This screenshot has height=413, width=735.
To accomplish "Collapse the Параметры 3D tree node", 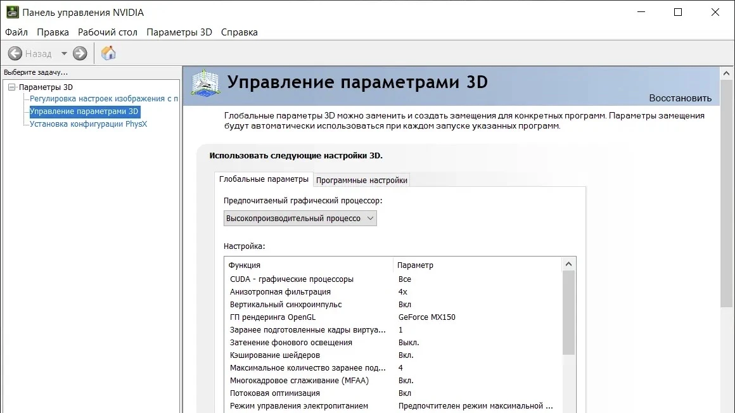I will coord(11,87).
